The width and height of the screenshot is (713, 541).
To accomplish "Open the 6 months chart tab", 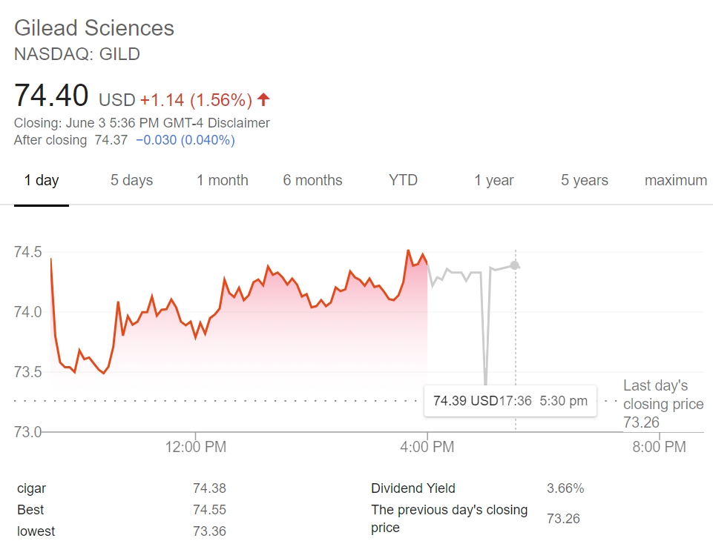I will pos(312,180).
